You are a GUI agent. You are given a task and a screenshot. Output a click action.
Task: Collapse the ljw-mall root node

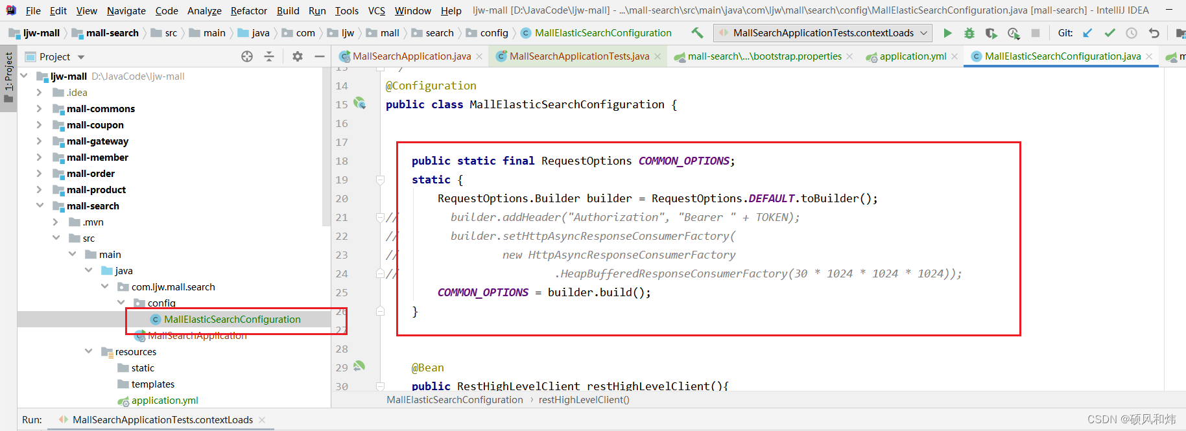click(x=24, y=76)
